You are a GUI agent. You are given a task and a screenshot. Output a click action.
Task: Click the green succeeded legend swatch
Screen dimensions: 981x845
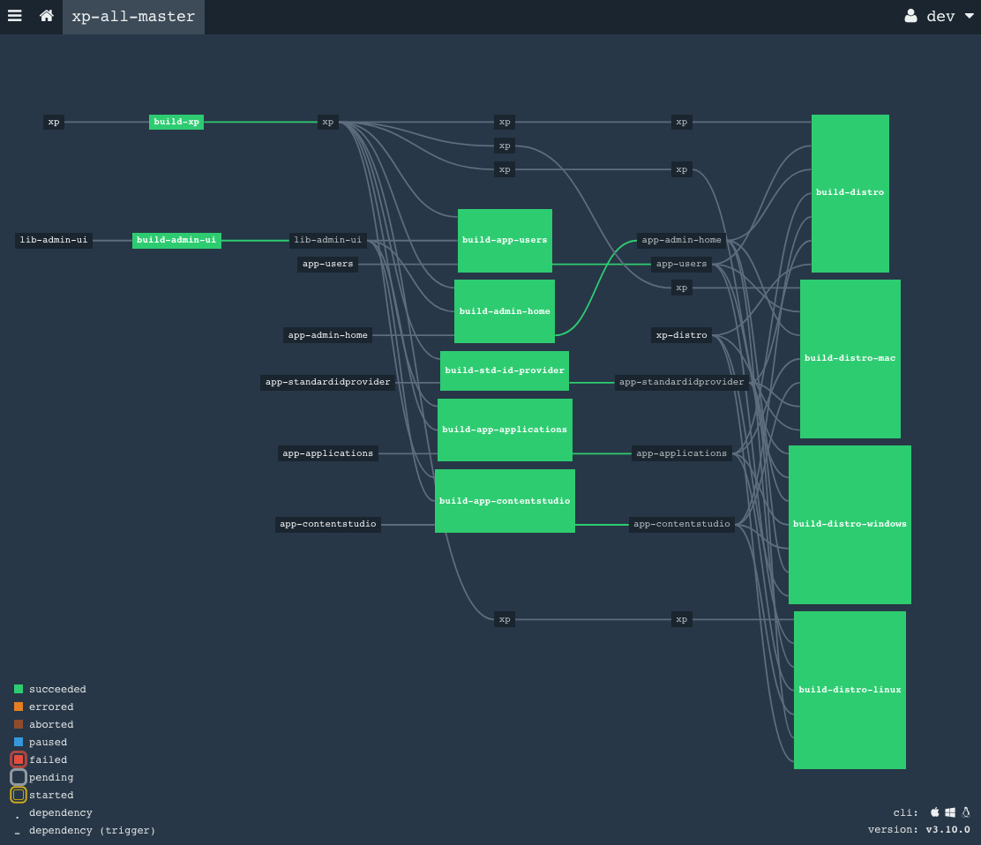[19, 689]
